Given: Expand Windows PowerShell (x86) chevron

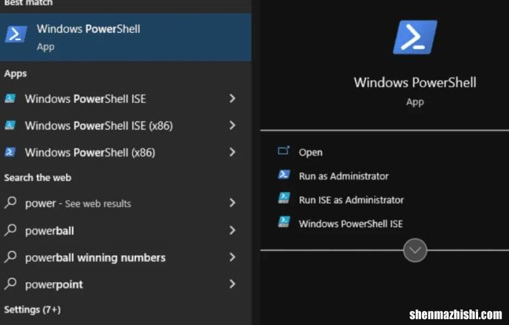Looking at the screenshot, I should tap(232, 152).
